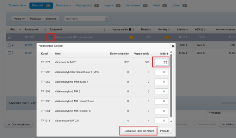Click quantity field for TP1295
The height and width of the screenshot is (138, 236).
[x=161, y=72]
